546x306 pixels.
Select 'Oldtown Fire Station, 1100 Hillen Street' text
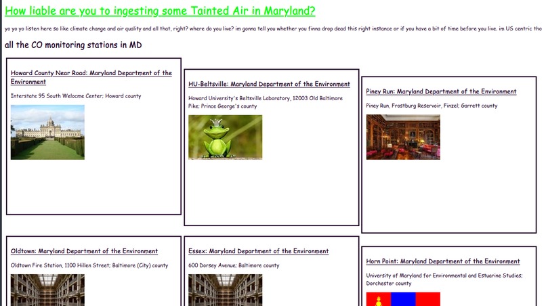click(x=60, y=265)
